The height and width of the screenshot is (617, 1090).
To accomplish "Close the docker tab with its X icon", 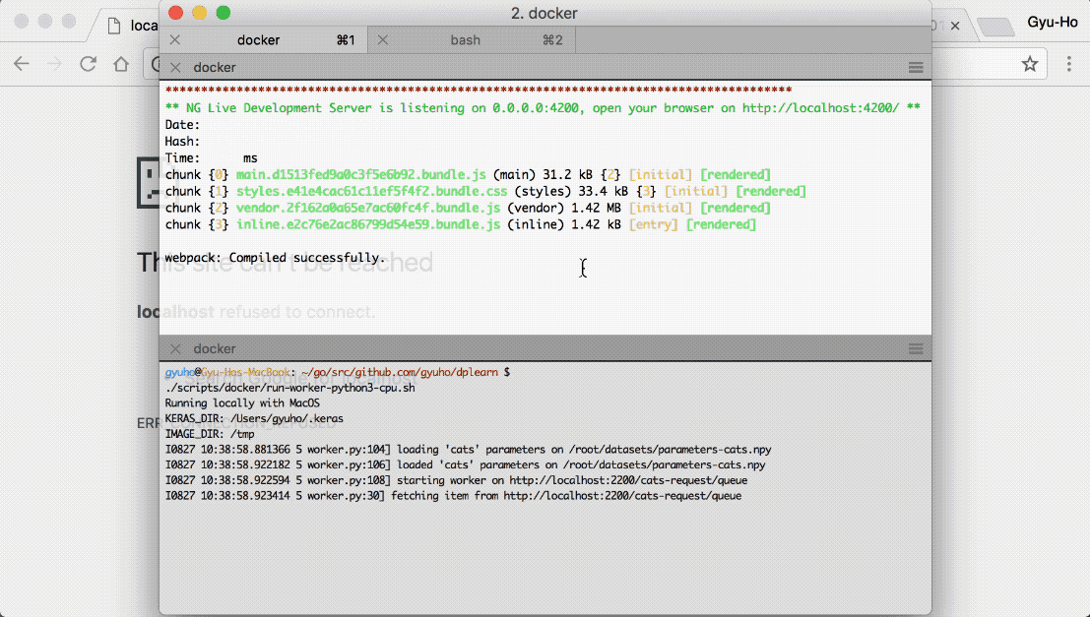I will coord(175,40).
